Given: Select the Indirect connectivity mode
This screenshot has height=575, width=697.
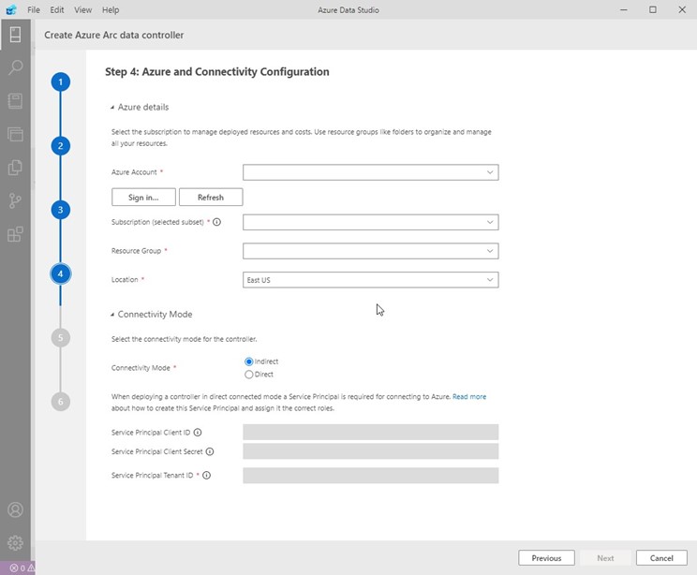Looking at the screenshot, I should (249, 361).
